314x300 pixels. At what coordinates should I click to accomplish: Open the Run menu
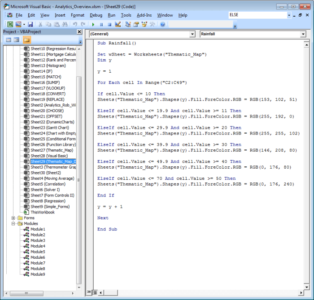coord(112,15)
